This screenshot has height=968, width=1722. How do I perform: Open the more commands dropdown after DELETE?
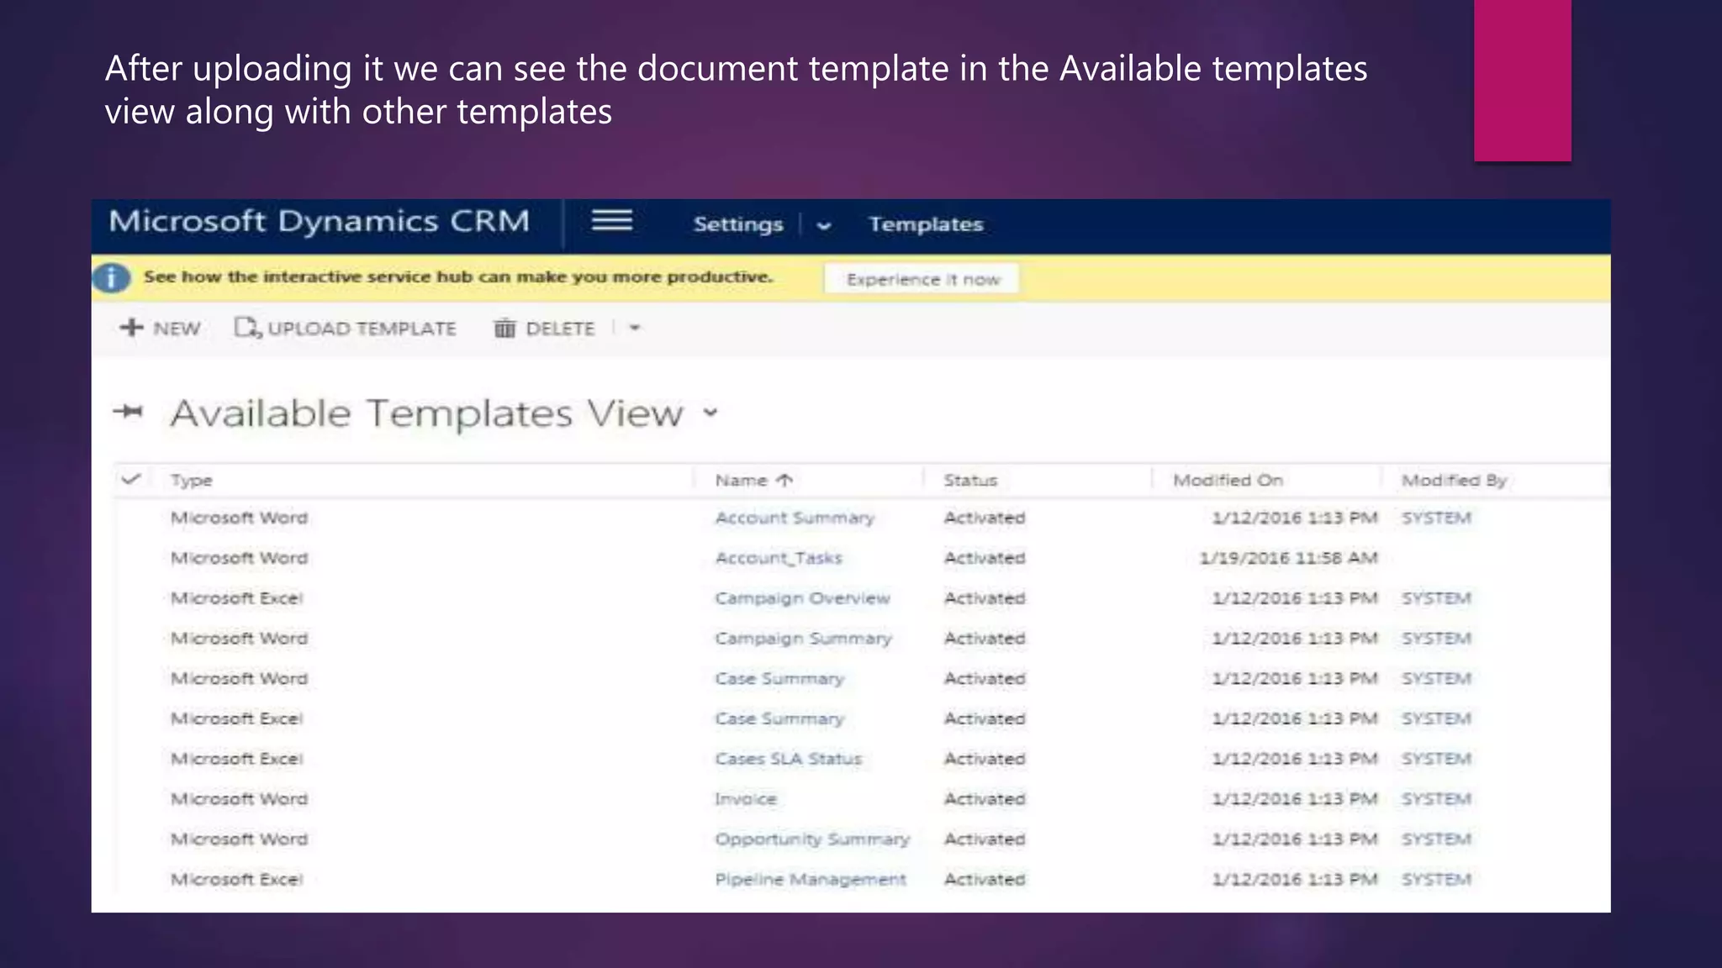[x=635, y=328]
